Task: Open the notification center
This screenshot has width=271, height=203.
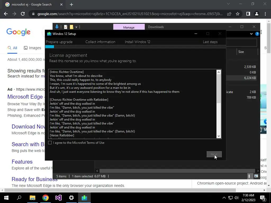Action: pos(263,198)
